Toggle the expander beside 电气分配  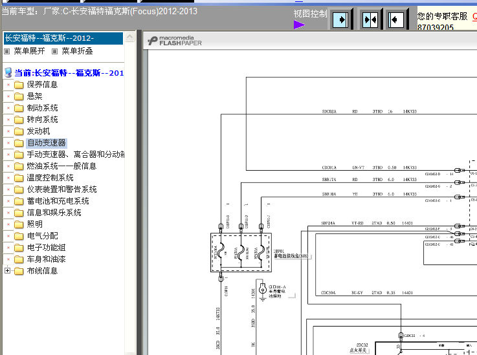(x=8, y=236)
